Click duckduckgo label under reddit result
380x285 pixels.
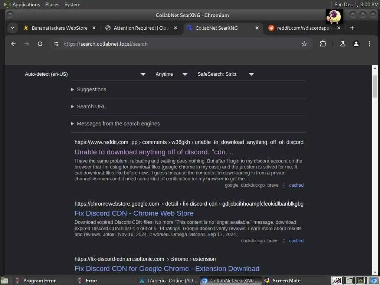pos(253,185)
